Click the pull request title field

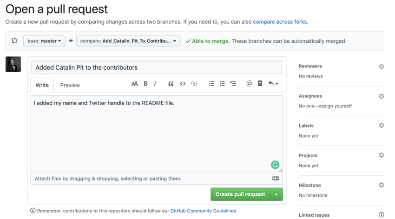tap(157, 67)
